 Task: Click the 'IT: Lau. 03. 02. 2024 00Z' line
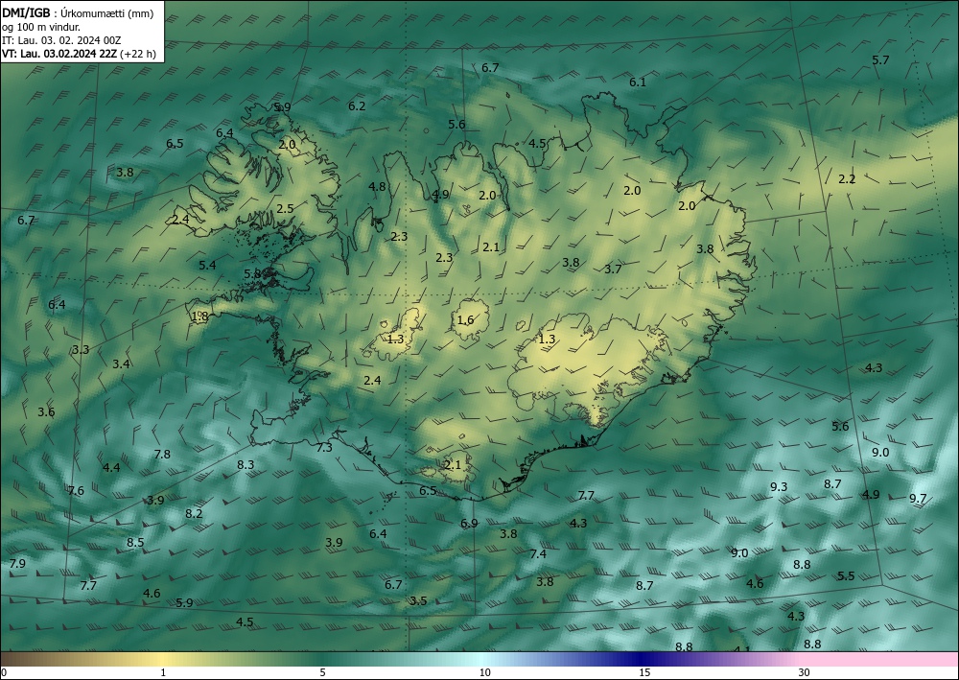point(61,40)
